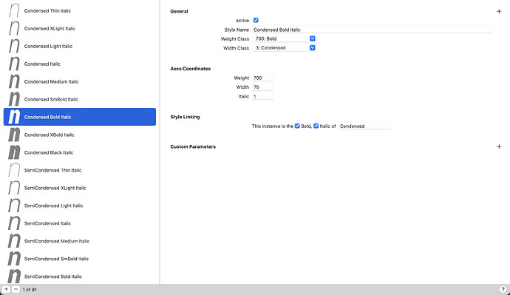Screen dimensions: 510x295
Task: Click the Width axis coordinate field
Action: (x=263, y=87)
